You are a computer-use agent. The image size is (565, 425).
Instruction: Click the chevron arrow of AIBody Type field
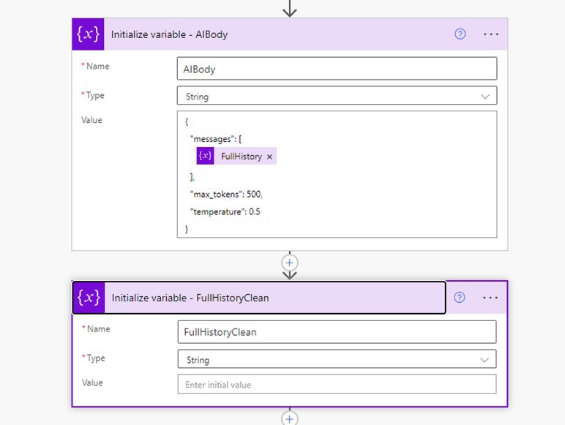pos(485,96)
